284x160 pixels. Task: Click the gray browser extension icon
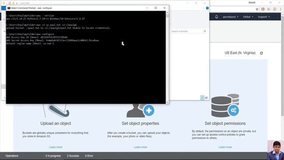[269, 9]
